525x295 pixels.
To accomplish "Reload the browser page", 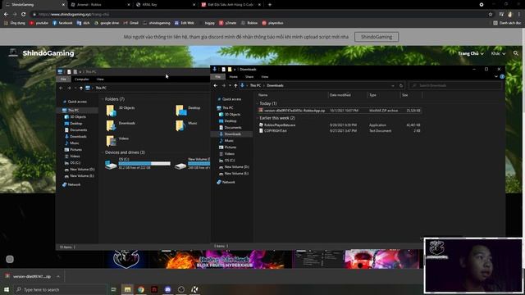I will 24,15.
